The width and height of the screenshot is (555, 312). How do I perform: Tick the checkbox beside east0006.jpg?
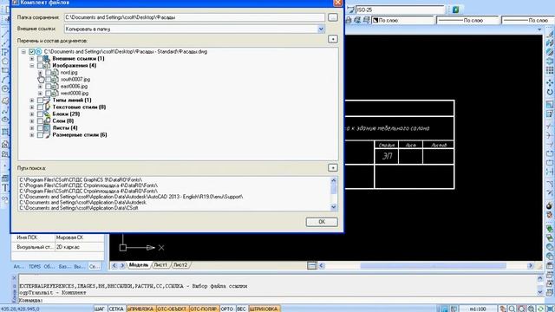(x=49, y=87)
